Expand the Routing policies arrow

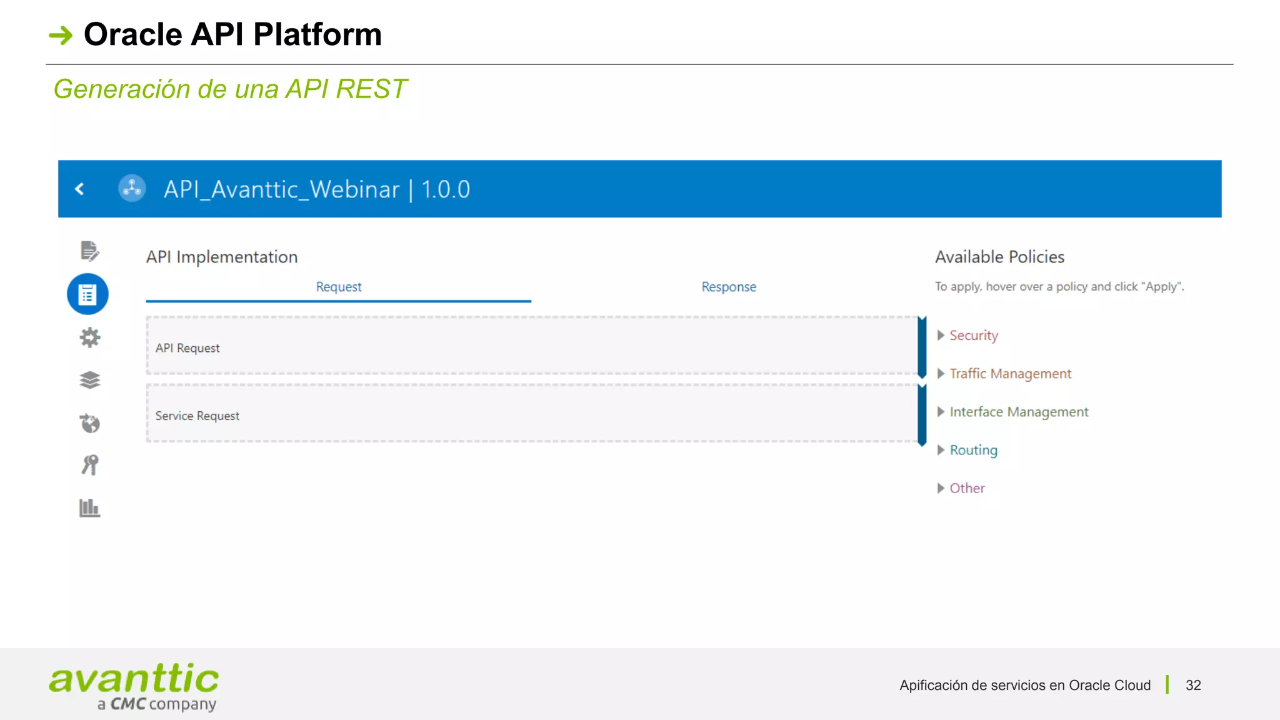[x=941, y=450]
